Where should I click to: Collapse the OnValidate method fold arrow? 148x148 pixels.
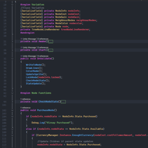coord(12,59)
